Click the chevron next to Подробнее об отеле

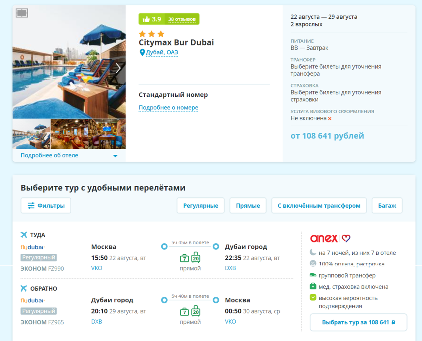coord(115,156)
